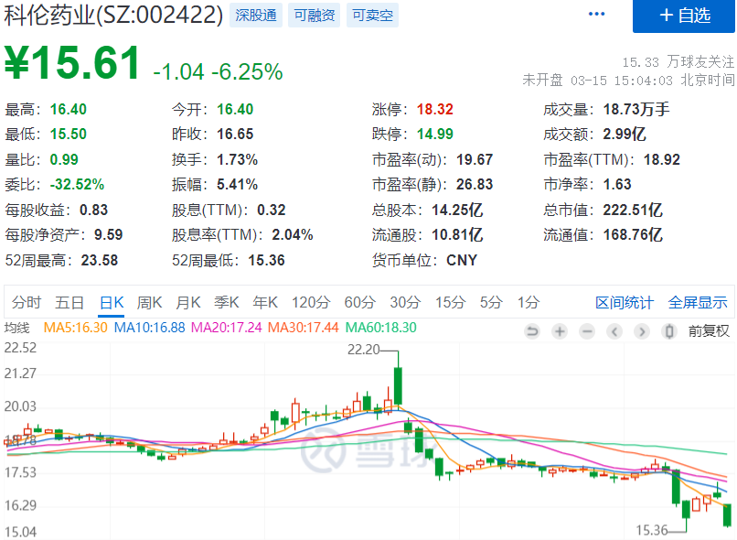Click the 涨停 value 18.32
Image resolution: width=737 pixels, height=540 pixels.
tap(435, 109)
